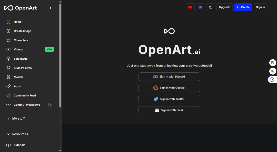
Task: Collapse the sidebar with the back chevron
Action: coord(51,8)
